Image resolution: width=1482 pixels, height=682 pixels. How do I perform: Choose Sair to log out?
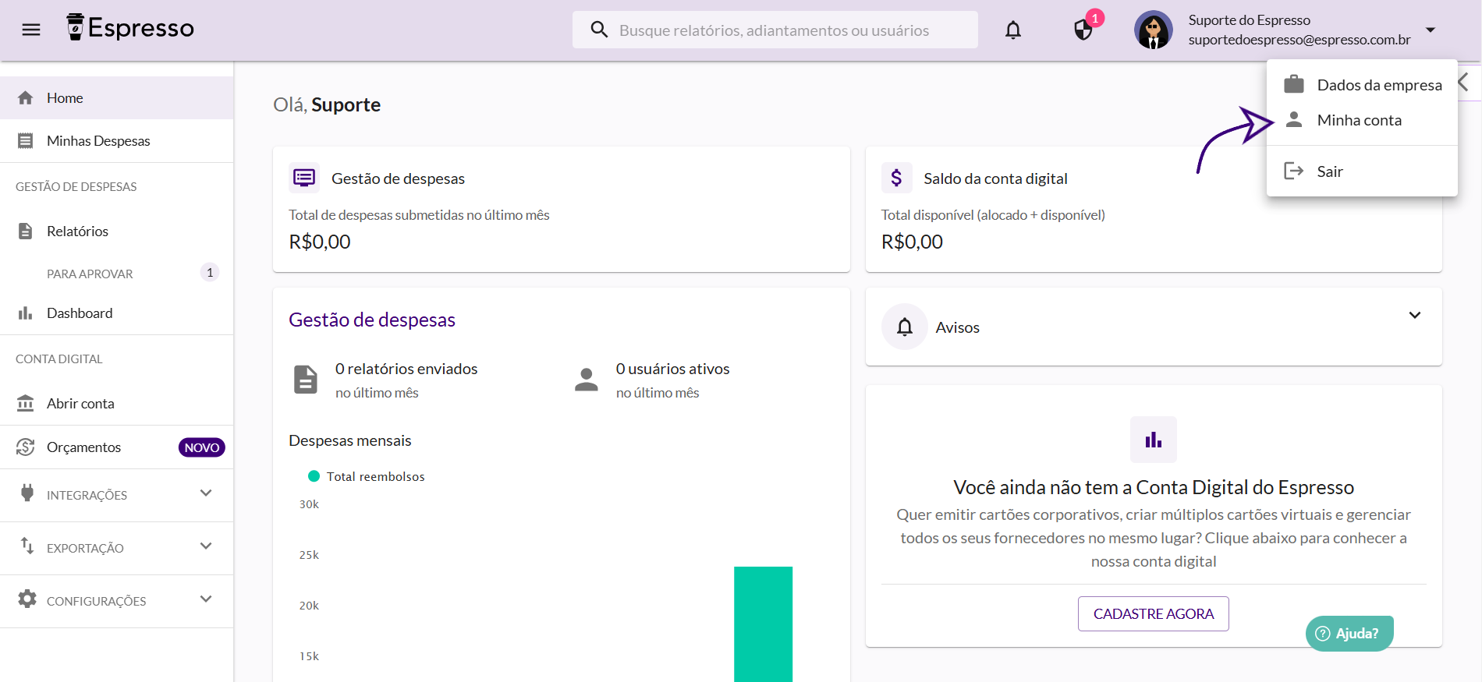tap(1362, 171)
